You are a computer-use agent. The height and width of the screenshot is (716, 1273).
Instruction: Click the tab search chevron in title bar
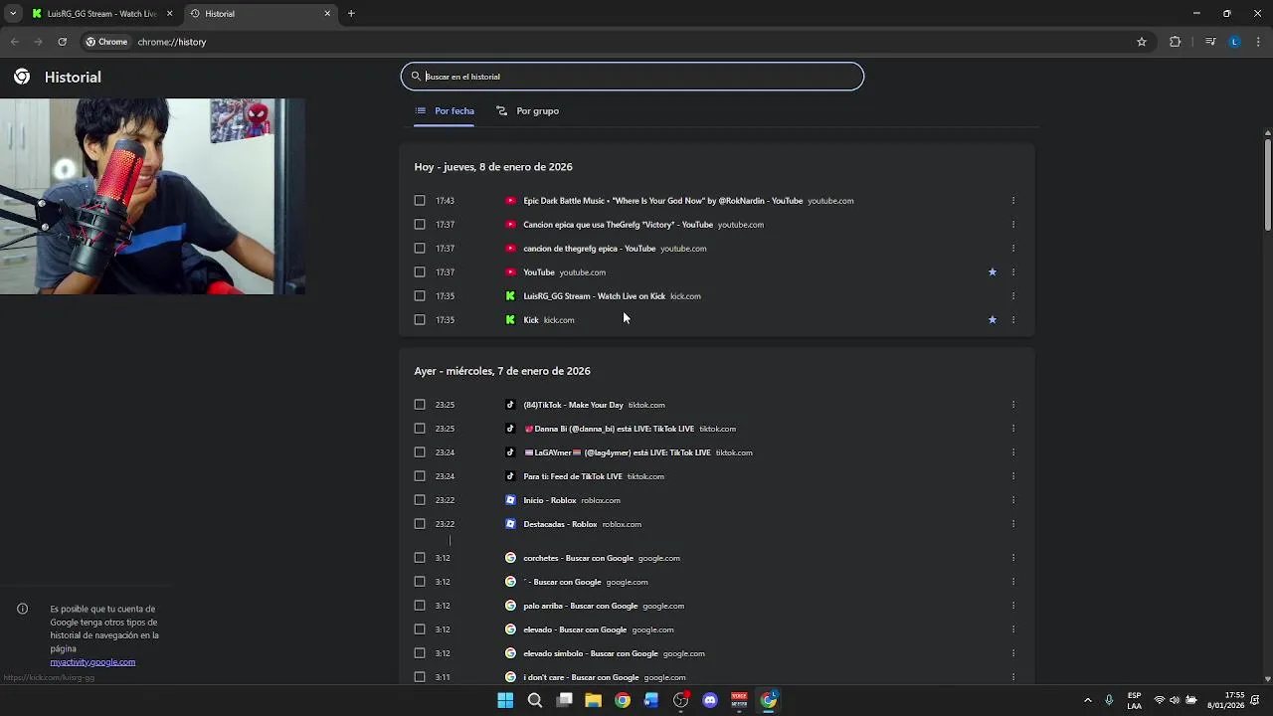[x=12, y=14]
